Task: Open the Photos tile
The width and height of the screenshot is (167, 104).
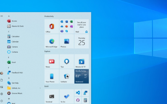Action: pos(67,41)
